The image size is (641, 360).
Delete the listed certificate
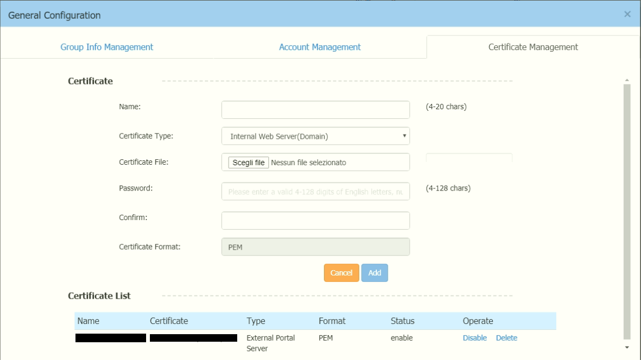point(506,338)
